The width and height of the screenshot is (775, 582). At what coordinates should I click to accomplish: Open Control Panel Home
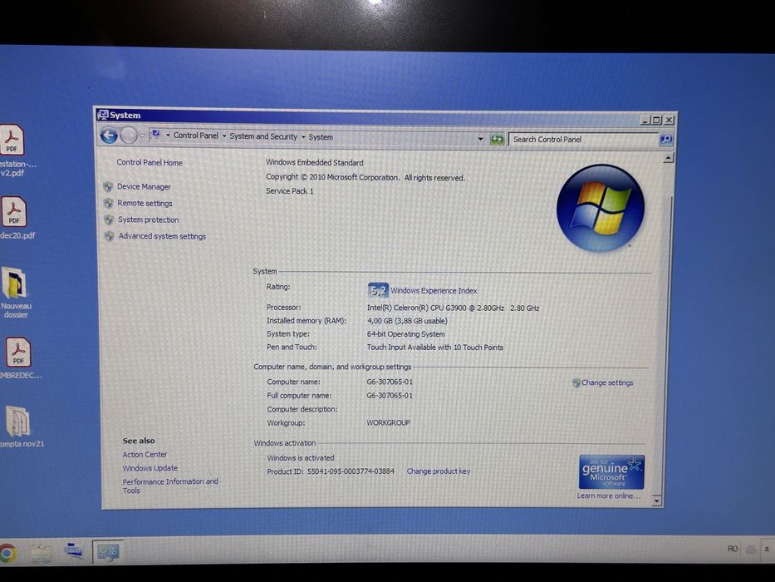coord(150,162)
